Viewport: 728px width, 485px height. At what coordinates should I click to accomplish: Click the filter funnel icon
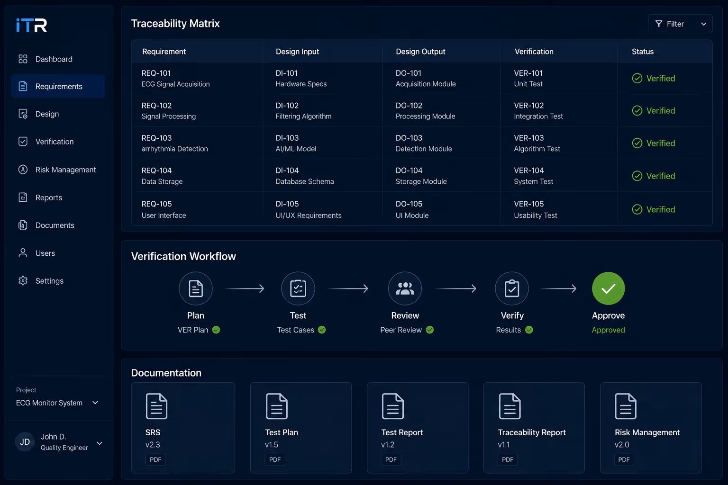pos(659,24)
